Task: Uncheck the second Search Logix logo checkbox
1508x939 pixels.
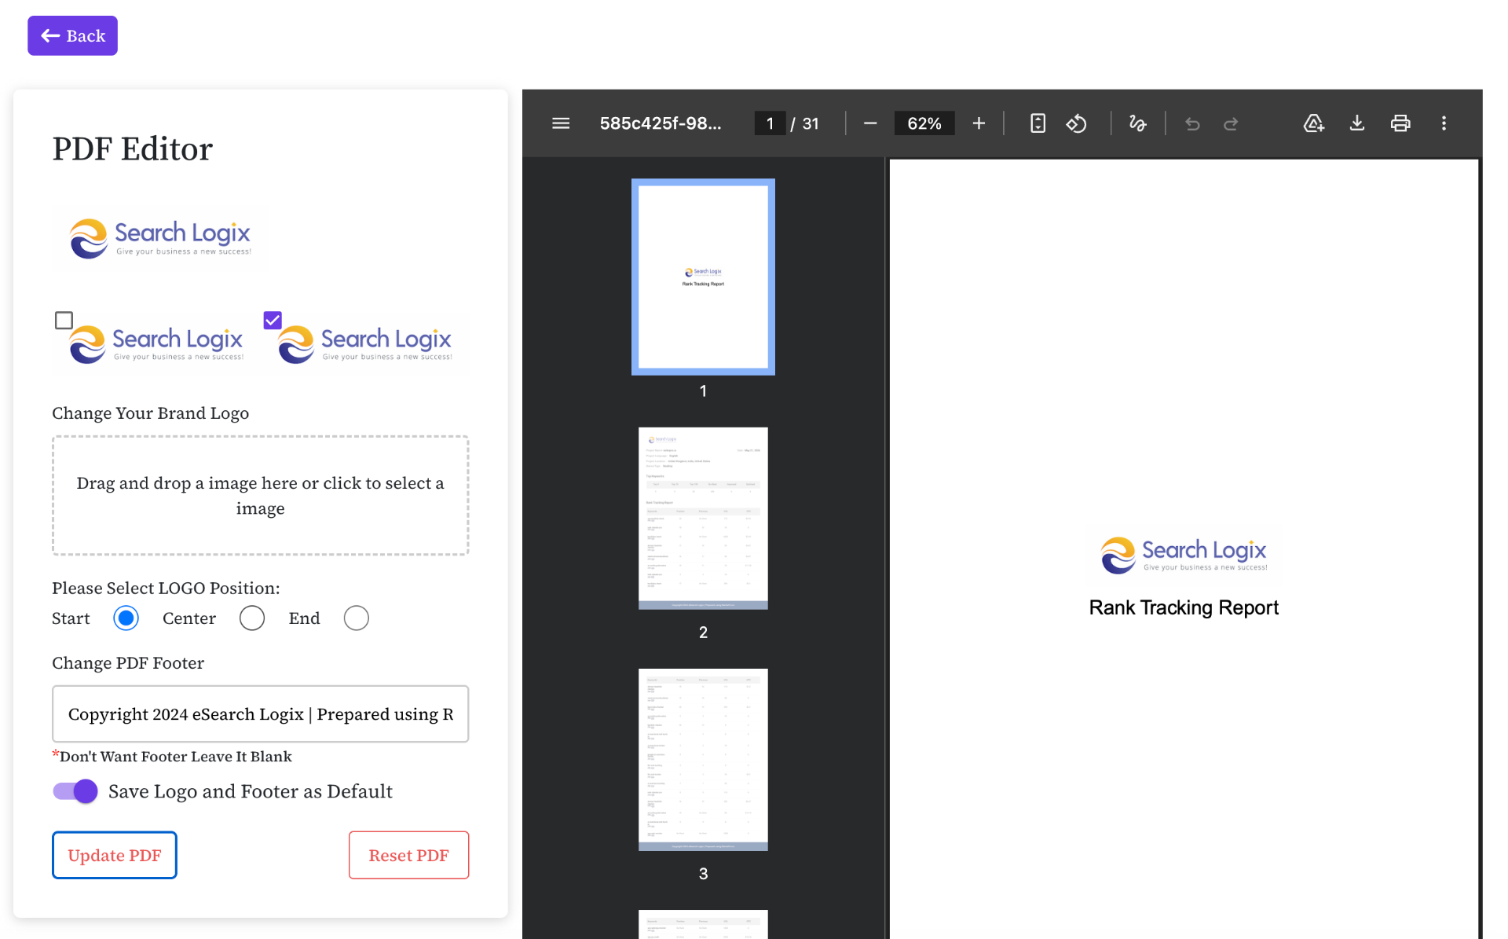Action: tap(273, 320)
